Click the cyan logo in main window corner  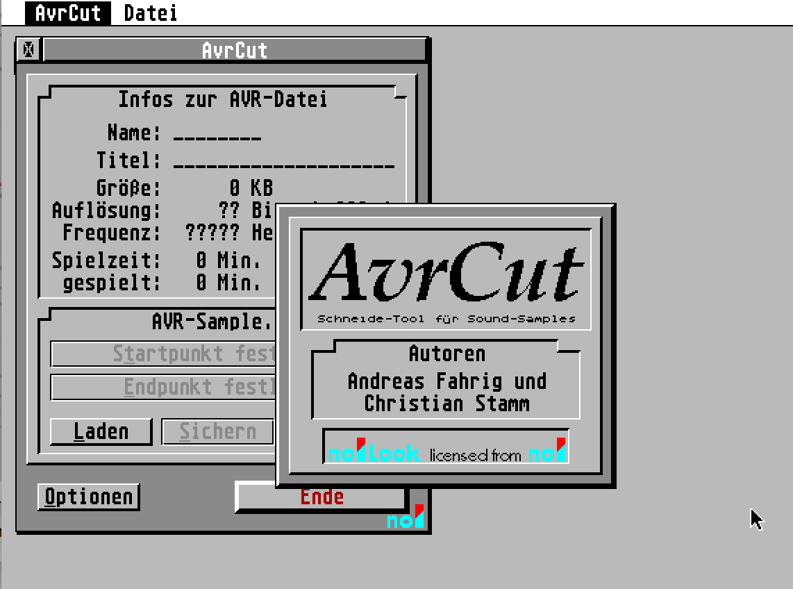(406, 517)
